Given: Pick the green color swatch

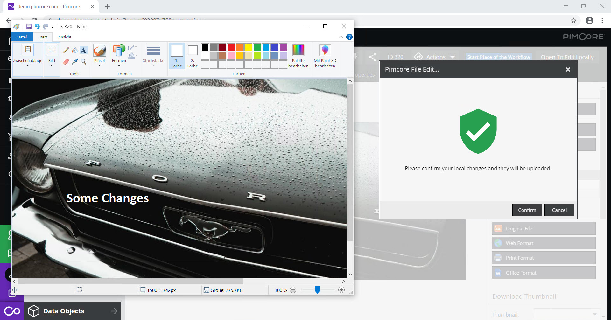Looking at the screenshot, I should click(257, 47).
